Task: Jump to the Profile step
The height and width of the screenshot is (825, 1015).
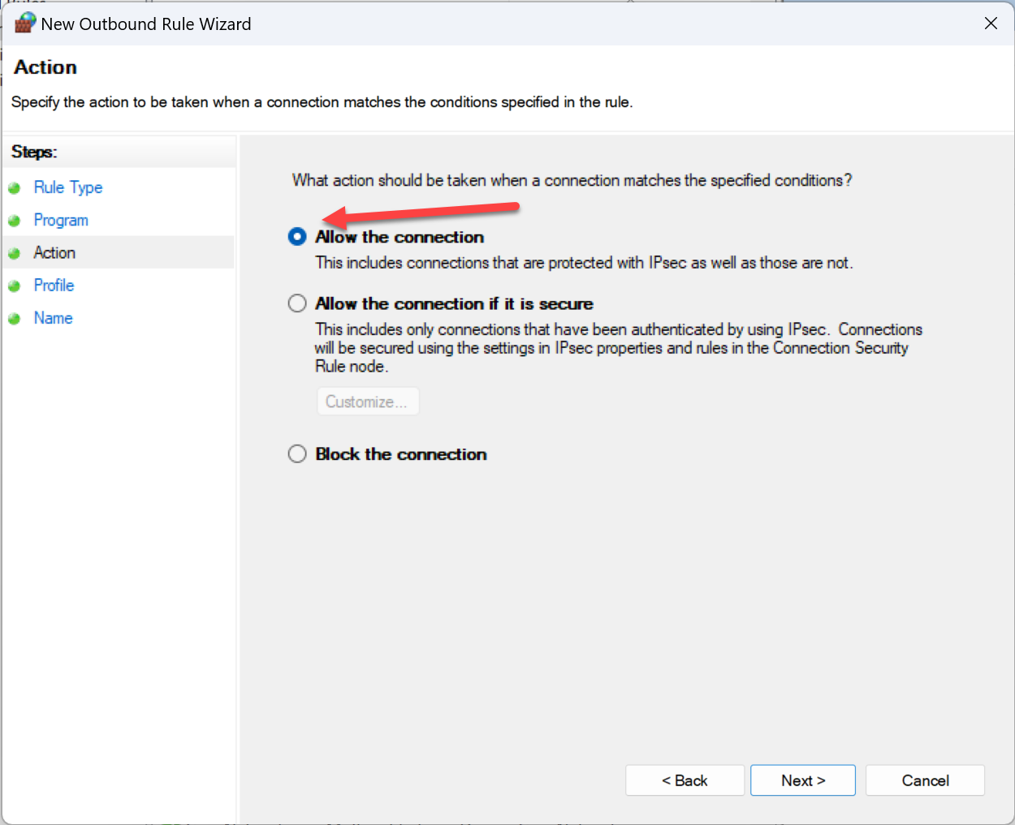Action: [54, 286]
